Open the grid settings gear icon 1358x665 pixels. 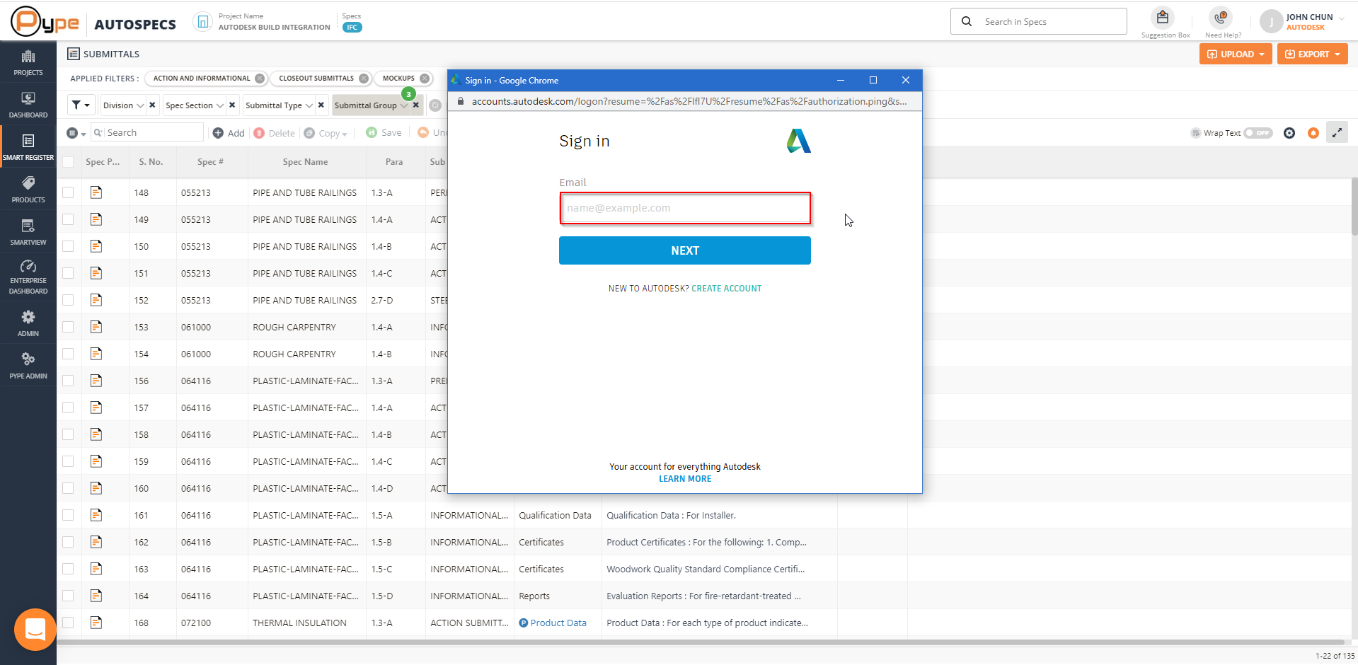click(1289, 133)
